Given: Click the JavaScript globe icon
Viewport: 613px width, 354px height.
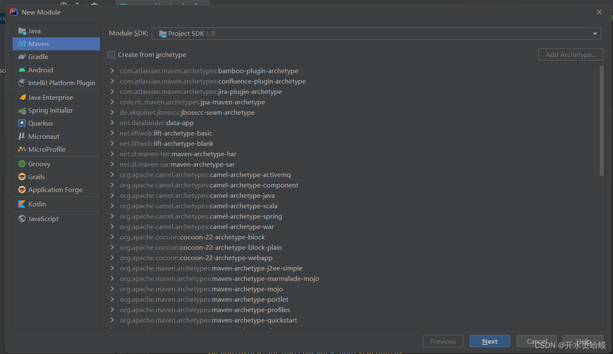Looking at the screenshot, I should [22, 219].
